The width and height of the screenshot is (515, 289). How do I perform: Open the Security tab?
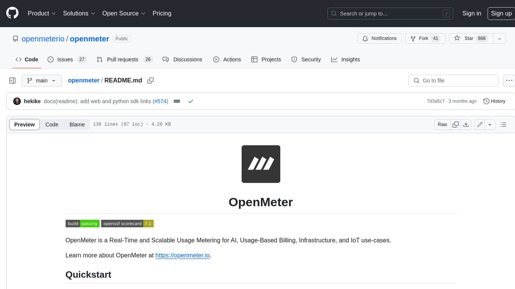click(306, 59)
